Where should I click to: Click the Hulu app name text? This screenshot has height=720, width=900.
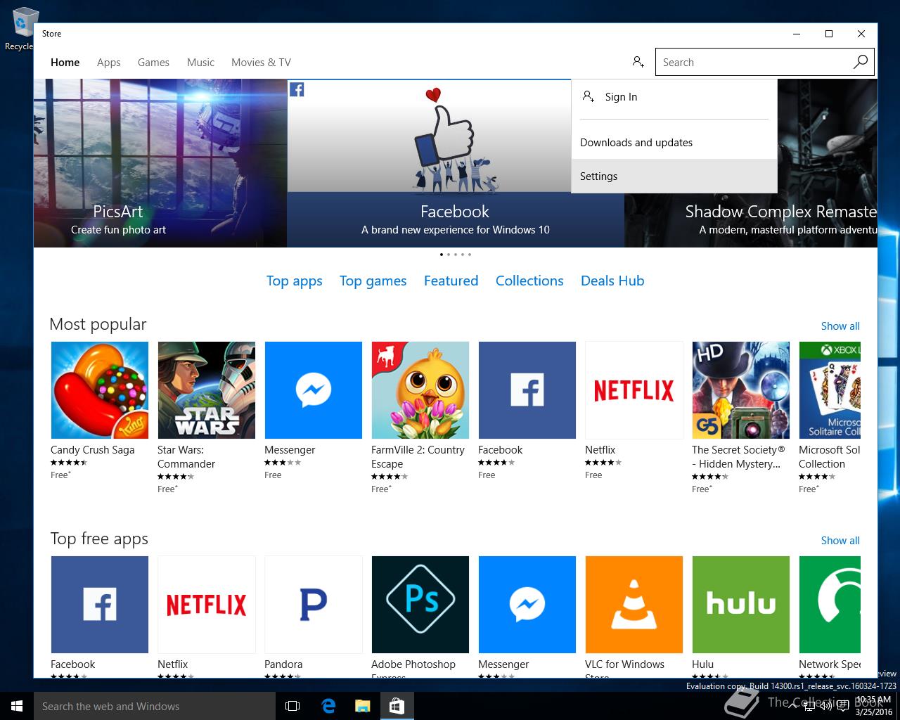(x=702, y=664)
